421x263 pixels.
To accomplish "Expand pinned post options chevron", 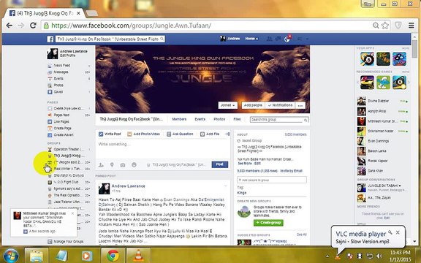I will (226, 186).
